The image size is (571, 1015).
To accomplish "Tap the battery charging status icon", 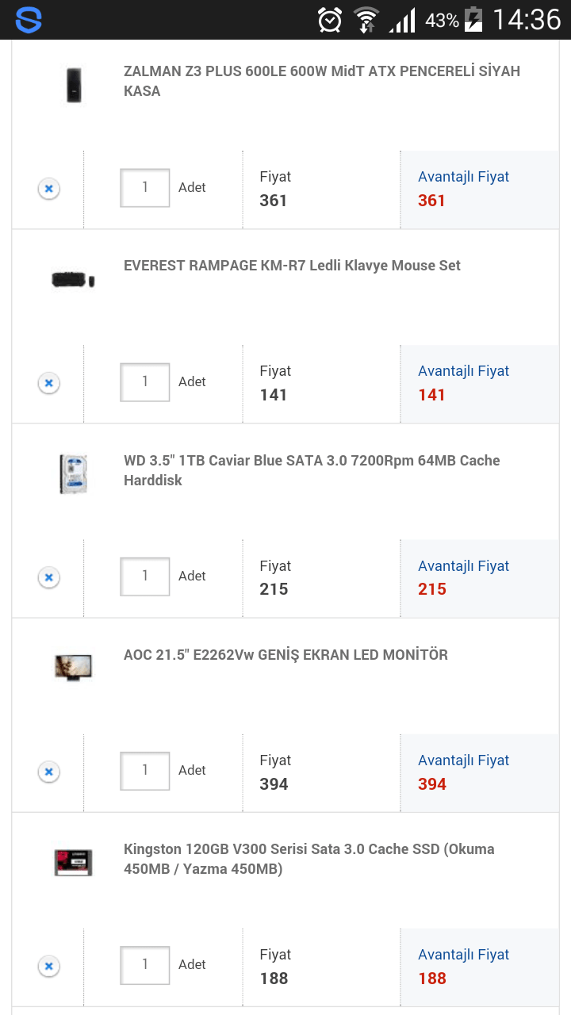I will [x=473, y=20].
